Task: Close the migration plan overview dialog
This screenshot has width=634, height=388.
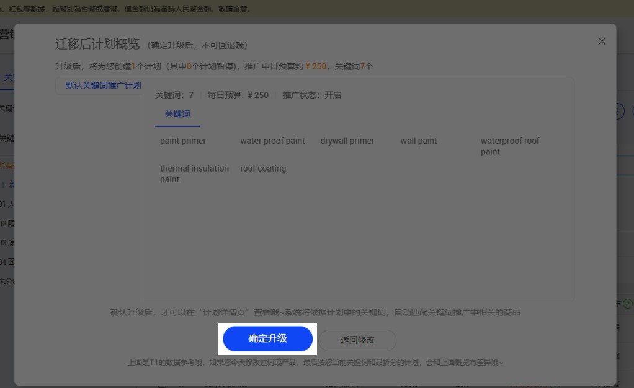Action: click(601, 42)
